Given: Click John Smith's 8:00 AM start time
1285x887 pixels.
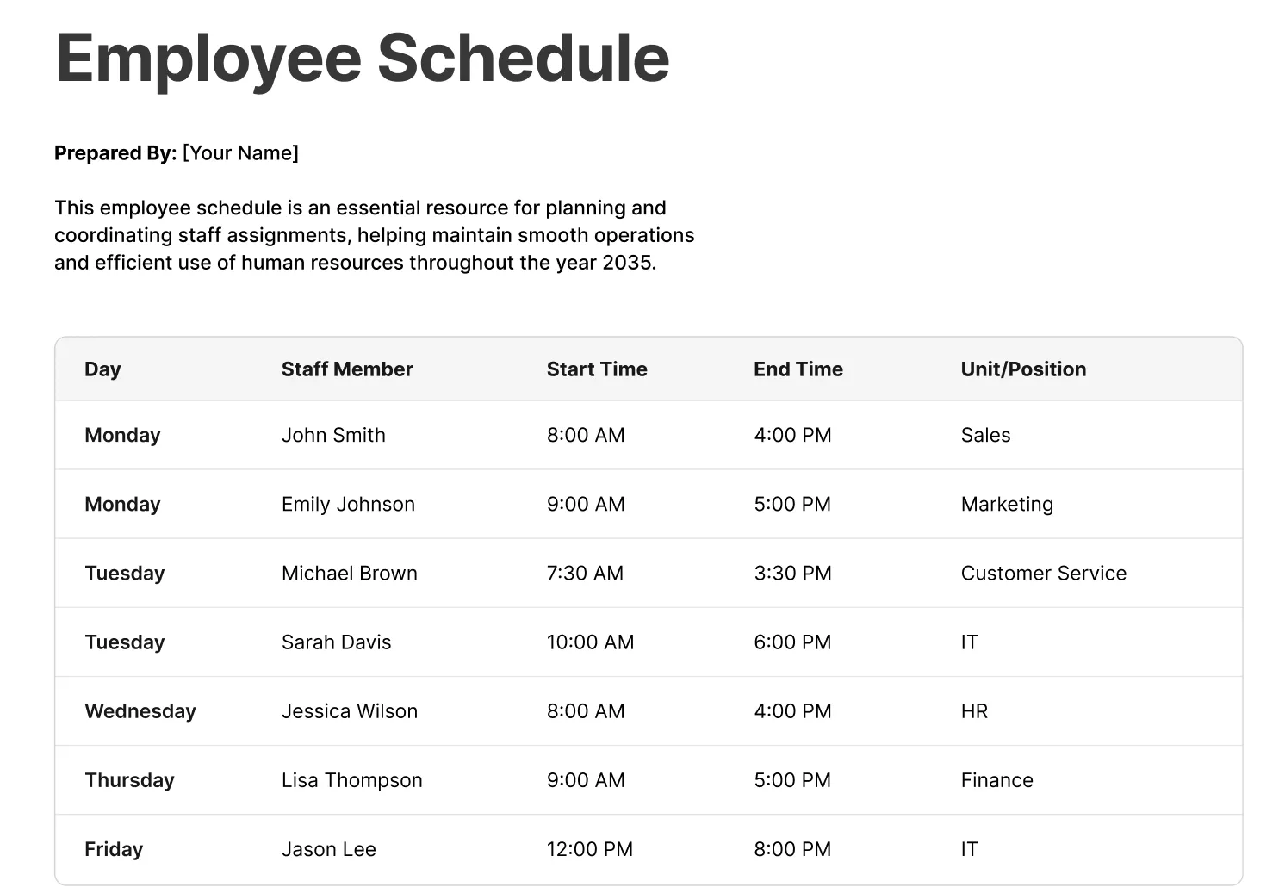Looking at the screenshot, I should point(586,436).
